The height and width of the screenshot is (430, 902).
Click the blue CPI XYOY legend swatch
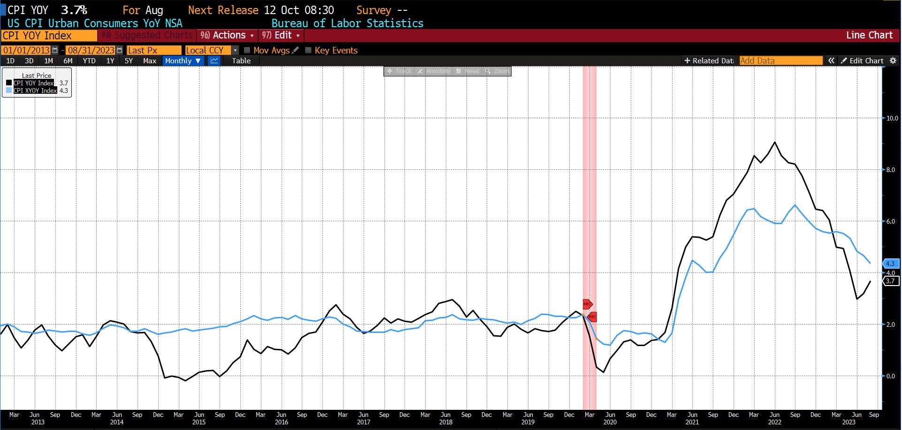(x=9, y=91)
